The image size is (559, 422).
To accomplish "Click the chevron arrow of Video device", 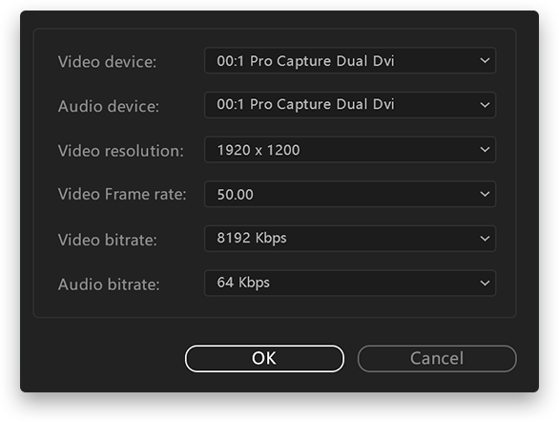I will (x=485, y=61).
